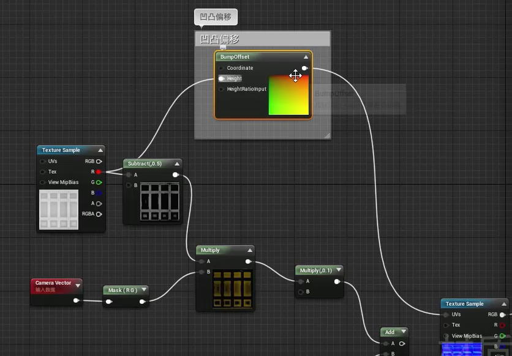Image resolution: width=512 pixels, height=356 pixels.
Task: Select the Add node title
Action: [x=390, y=332]
